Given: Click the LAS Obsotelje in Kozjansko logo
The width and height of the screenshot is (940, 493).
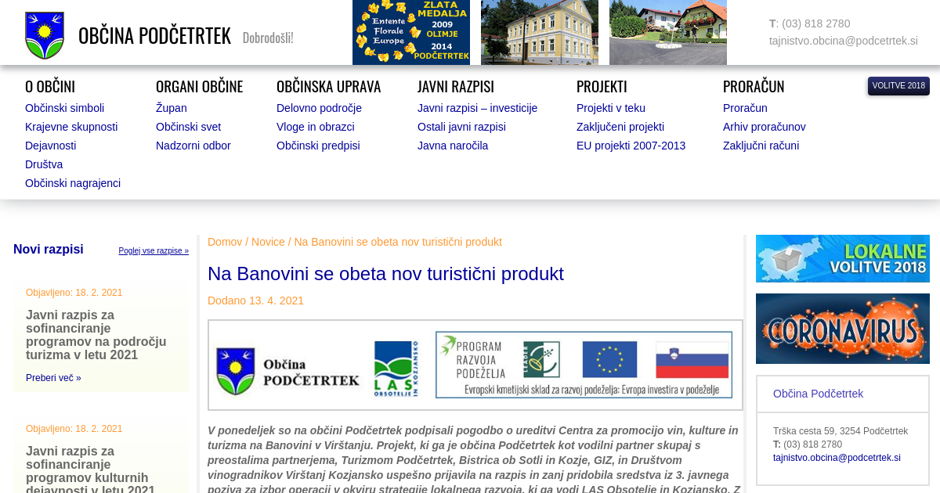Looking at the screenshot, I should (396, 369).
